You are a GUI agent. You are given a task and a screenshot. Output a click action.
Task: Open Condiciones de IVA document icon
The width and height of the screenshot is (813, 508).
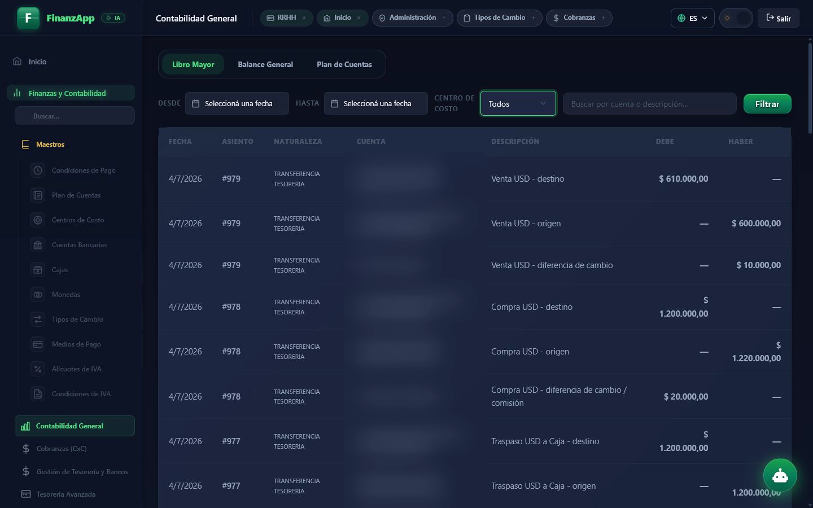click(x=38, y=394)
